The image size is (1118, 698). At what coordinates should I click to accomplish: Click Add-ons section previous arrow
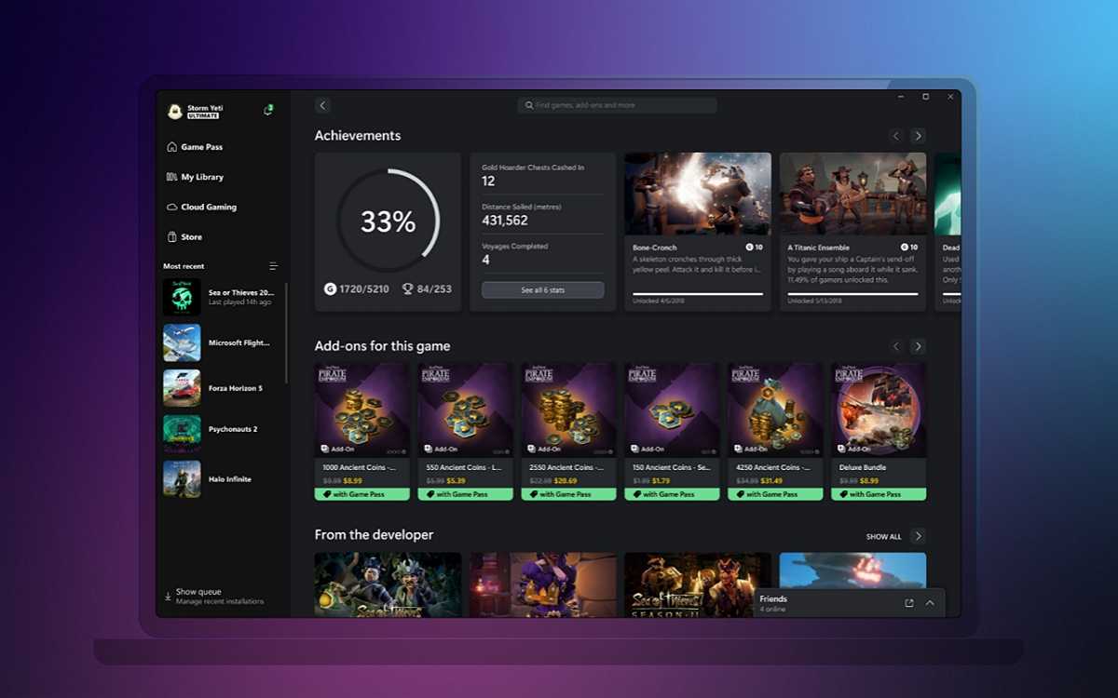(x=896, y=346)
